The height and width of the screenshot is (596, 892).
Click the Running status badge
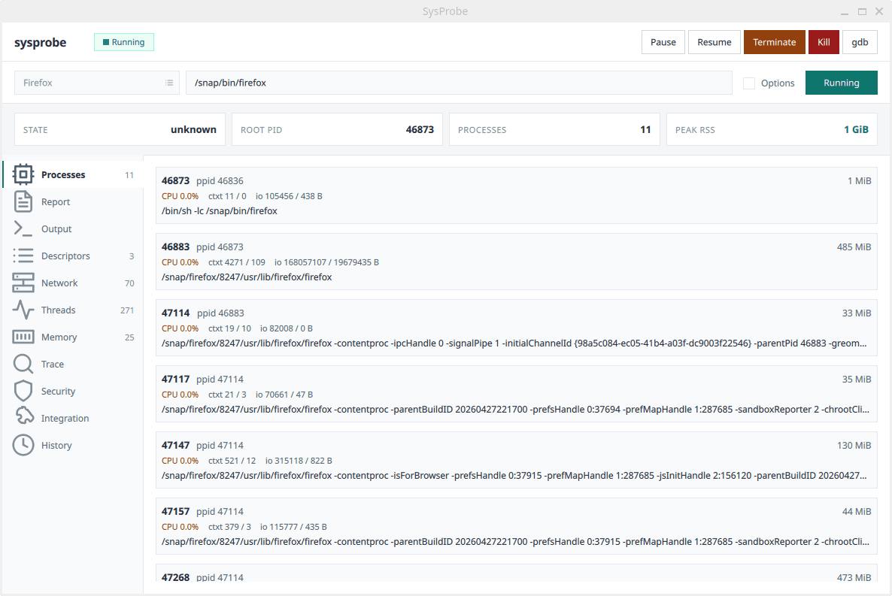click(x=124, y=42)
